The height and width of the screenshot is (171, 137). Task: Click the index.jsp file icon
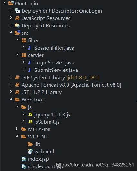point(24,159)
